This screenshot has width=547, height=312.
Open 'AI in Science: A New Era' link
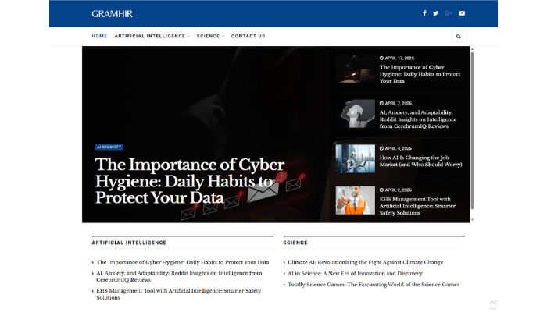pos(355,273)
